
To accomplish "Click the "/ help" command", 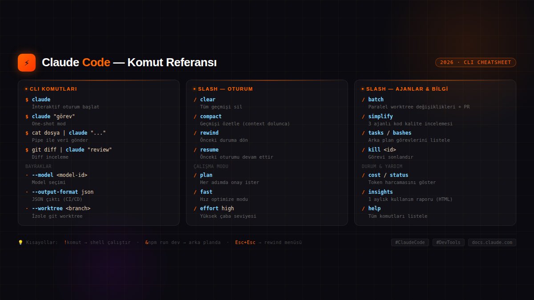I will (x=371, y=208).
